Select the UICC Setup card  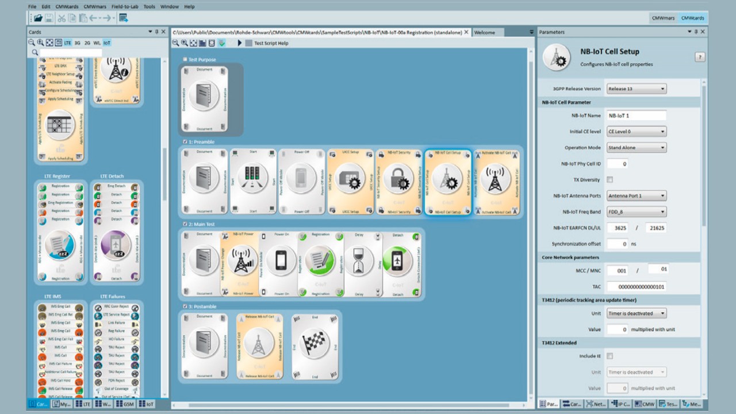tap(350, 182)
